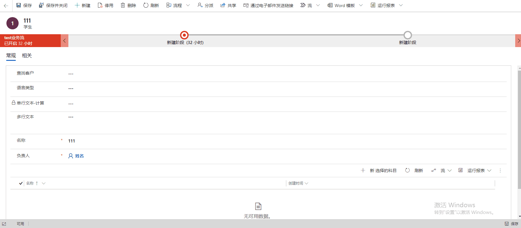Click the active red stage circle
Image resolution: width=521 pixels, height=228 pixels.
[x=184, y=35]
